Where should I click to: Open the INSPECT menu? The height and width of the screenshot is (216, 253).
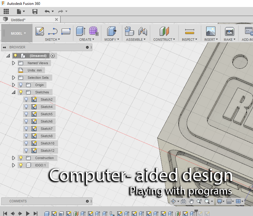[190, 40]
